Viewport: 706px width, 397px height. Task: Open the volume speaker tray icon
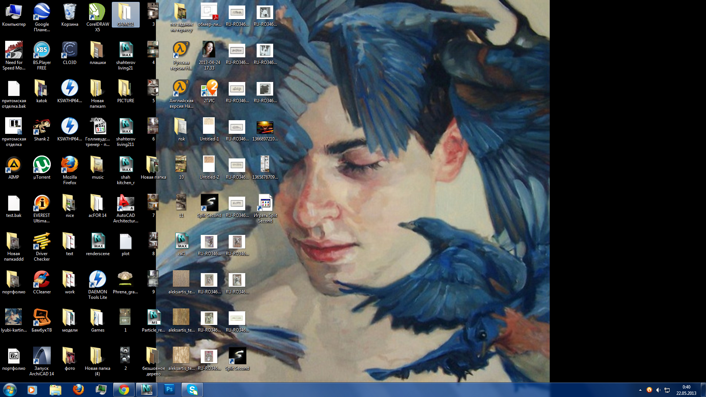(x=658, y=390)
